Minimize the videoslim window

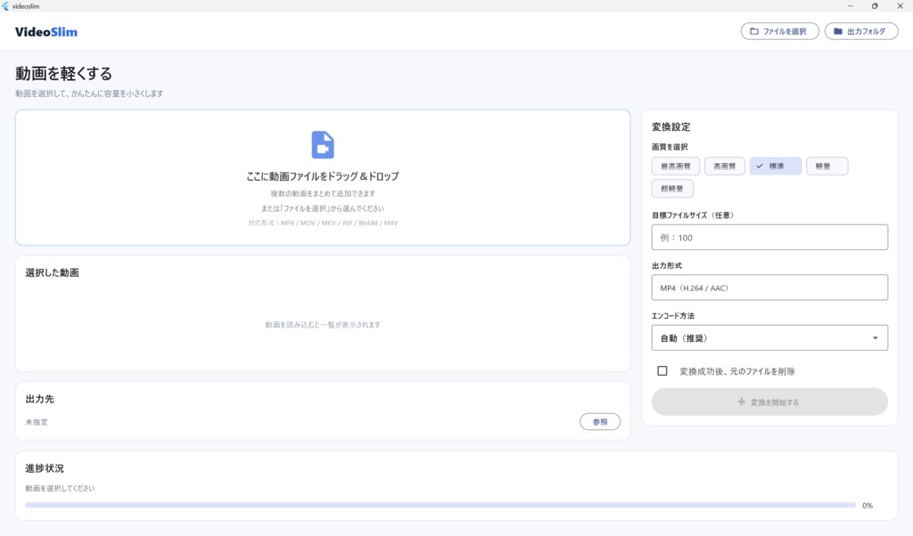850,6
